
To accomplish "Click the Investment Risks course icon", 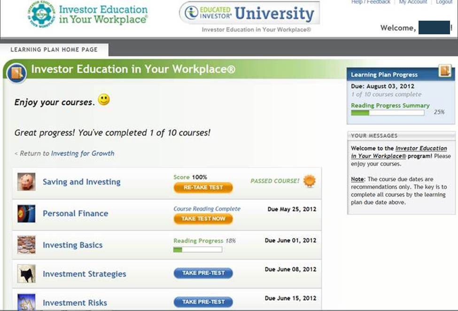I will coord(26,302).
